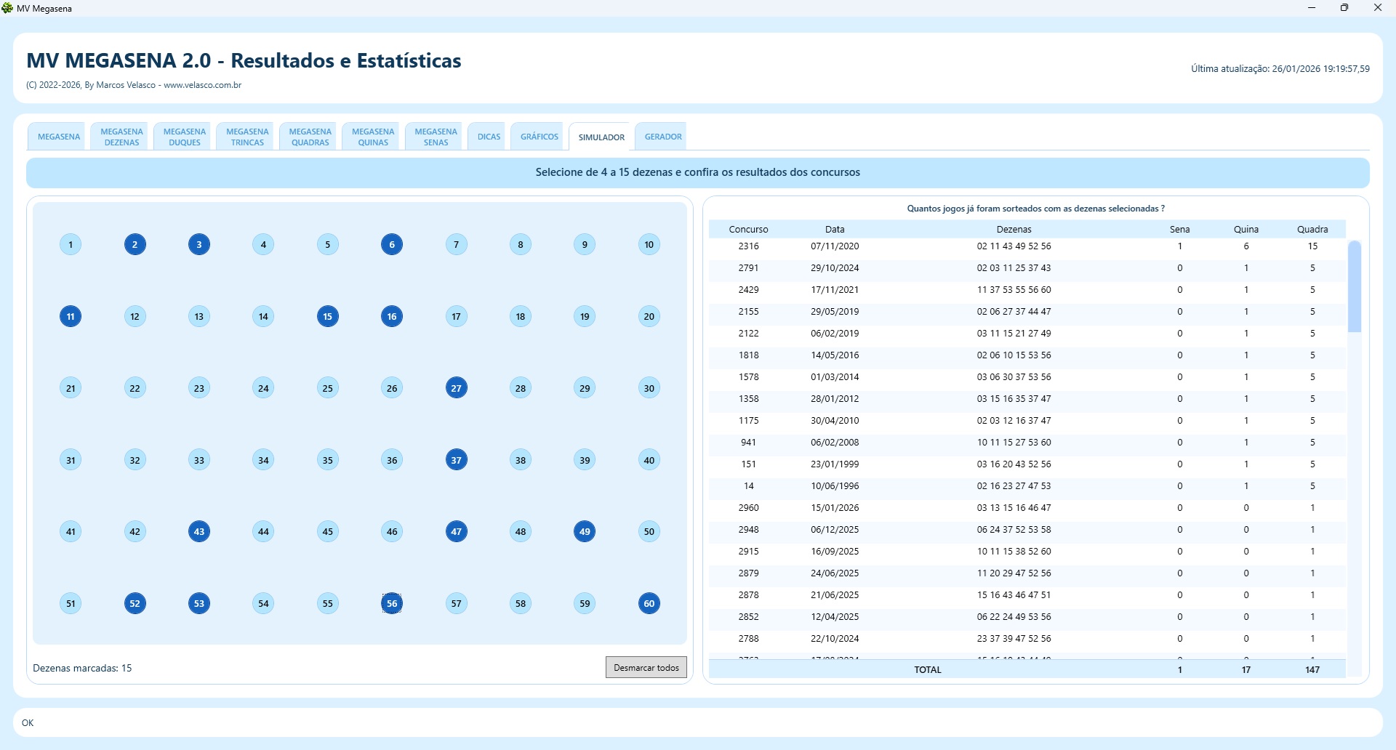Deselect number 27 ball
1396x750 pixels.
456,388
